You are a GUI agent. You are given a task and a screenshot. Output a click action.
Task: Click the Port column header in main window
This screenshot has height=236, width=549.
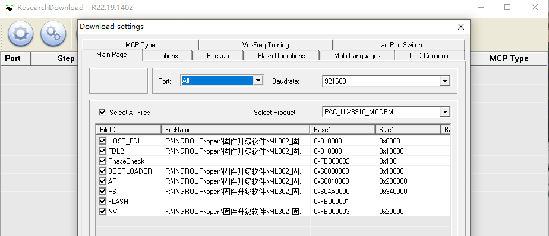coord(15,58)
